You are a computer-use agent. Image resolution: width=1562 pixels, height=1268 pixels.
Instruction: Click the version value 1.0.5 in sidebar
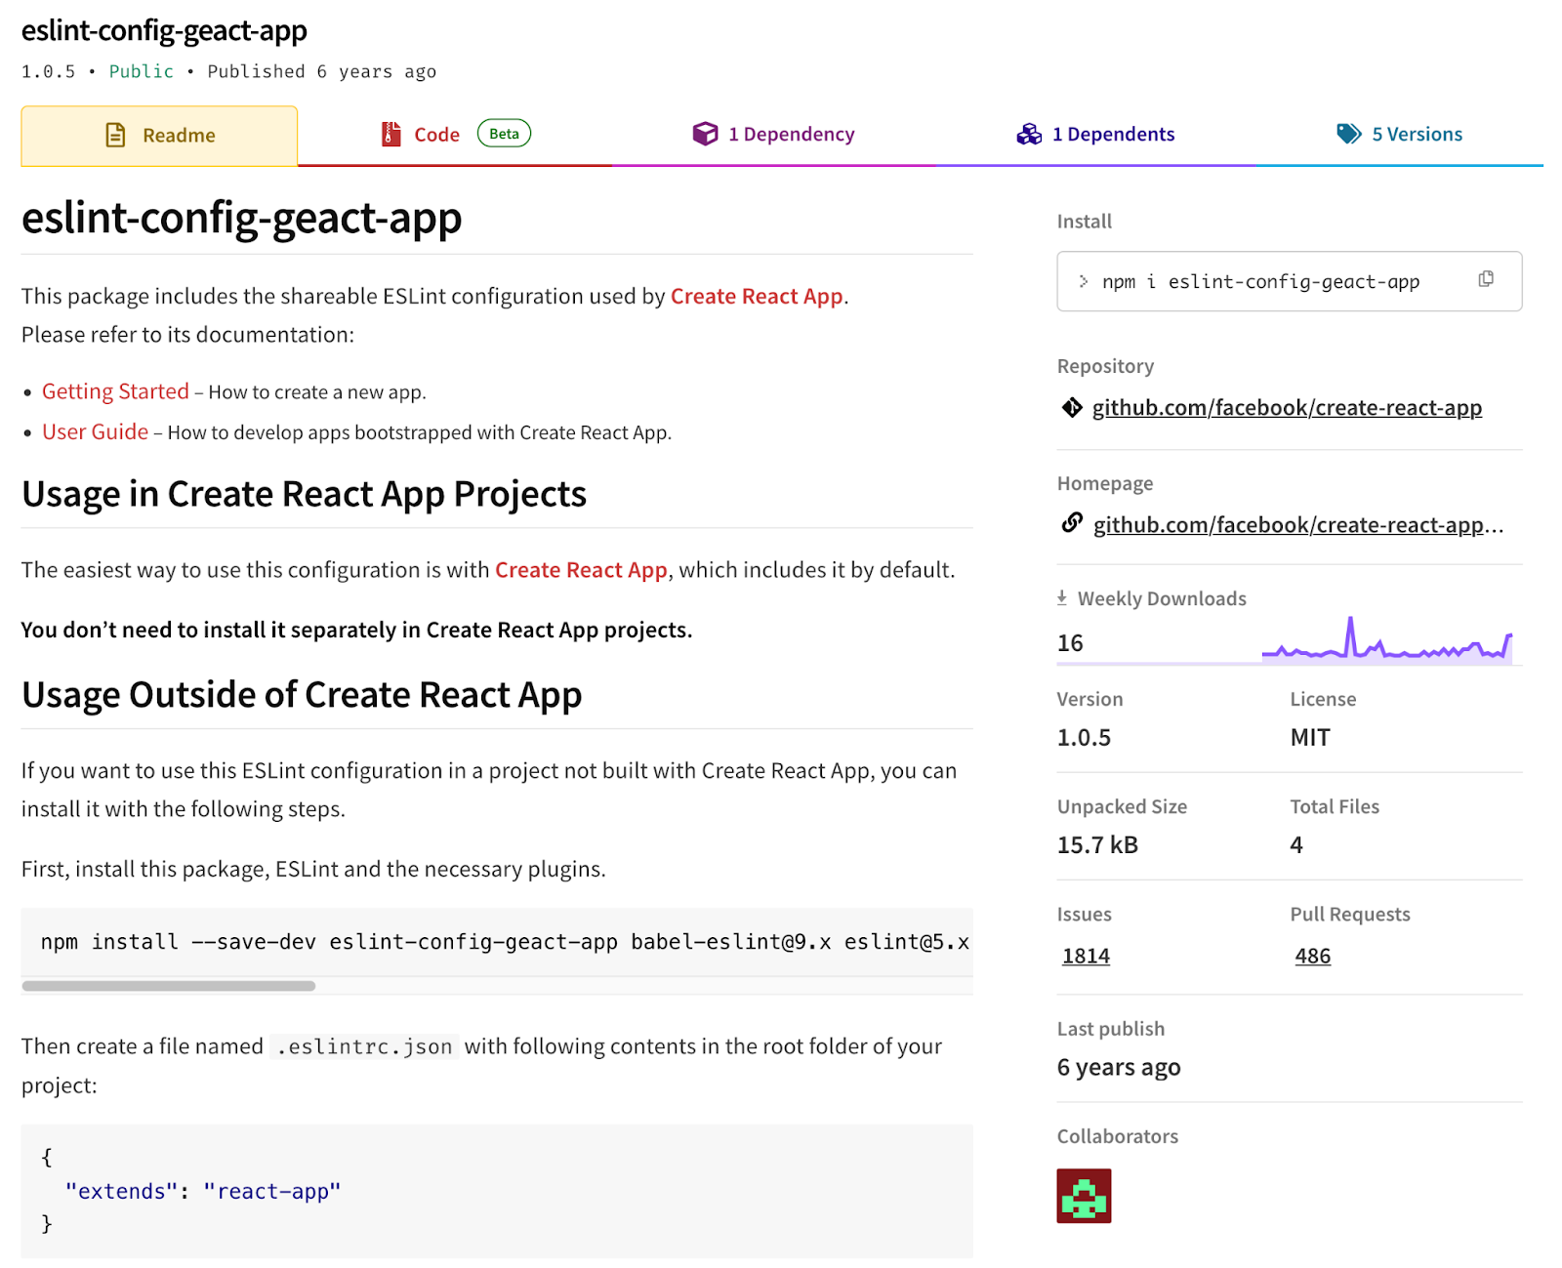click(1084, 738)
